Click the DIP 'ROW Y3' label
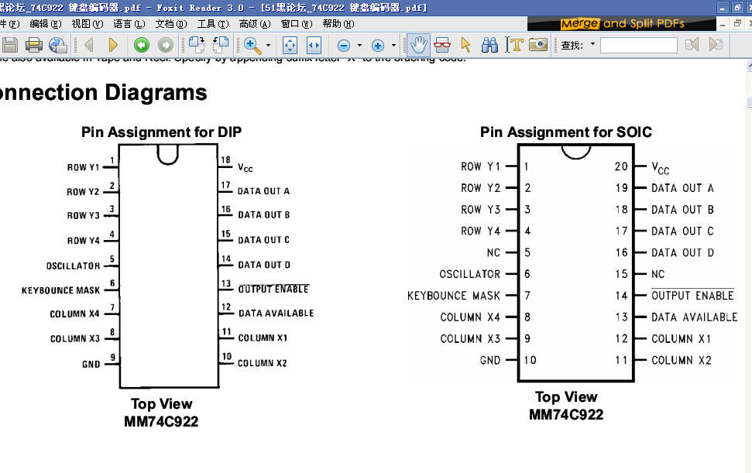752x473 pixels. point(84,216)
